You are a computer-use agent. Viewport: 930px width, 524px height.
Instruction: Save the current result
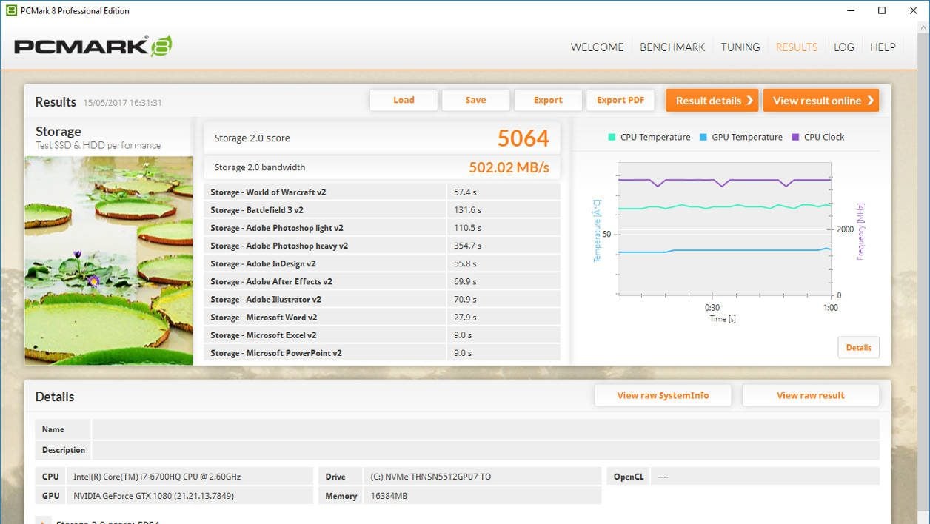[x=475, y=100]
